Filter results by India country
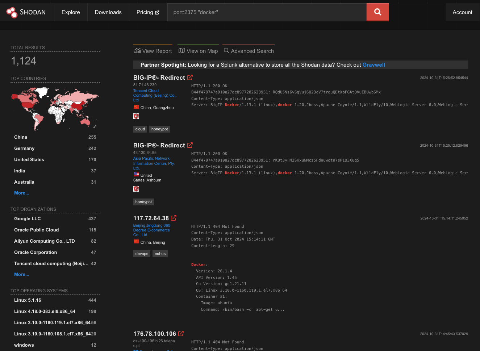This screenshot has height=351, width=480. 55,171
